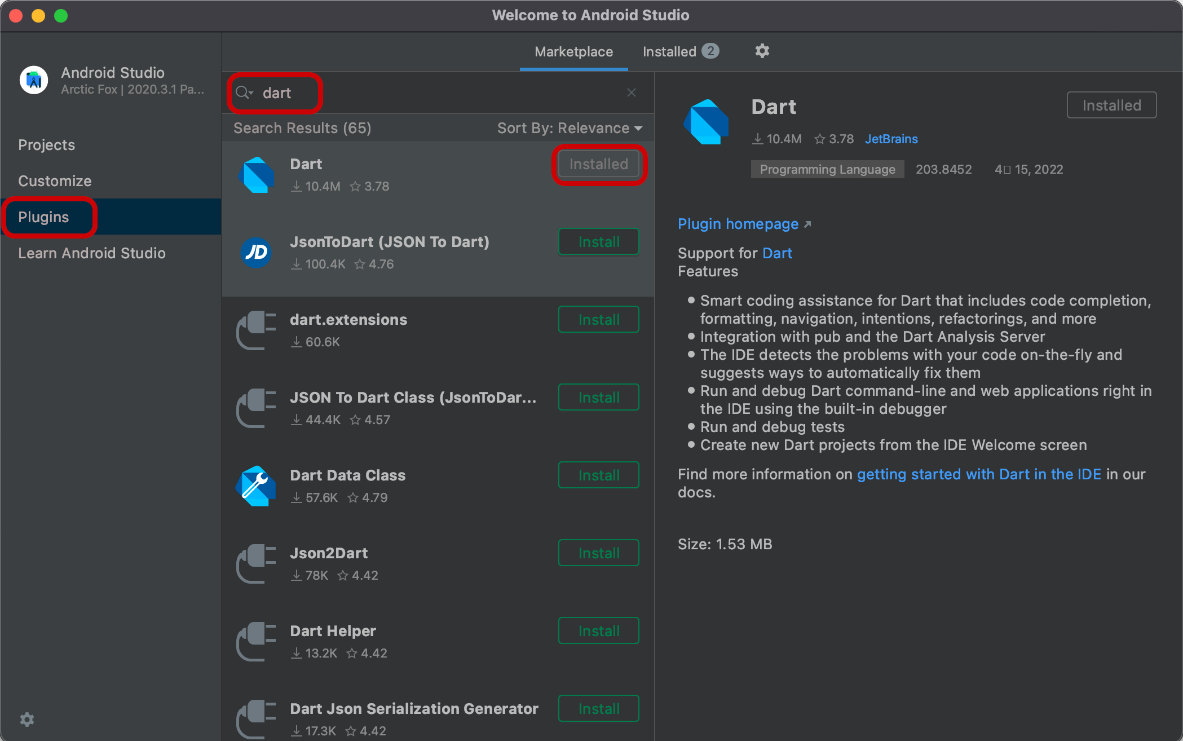Screen dimensions: 1183x741
Task: Click the Size: 1.53 MB text
Action: pos(725,544)
